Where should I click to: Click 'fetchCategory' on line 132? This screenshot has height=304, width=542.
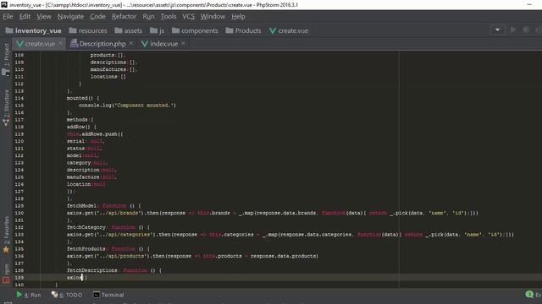pos(86,227)
